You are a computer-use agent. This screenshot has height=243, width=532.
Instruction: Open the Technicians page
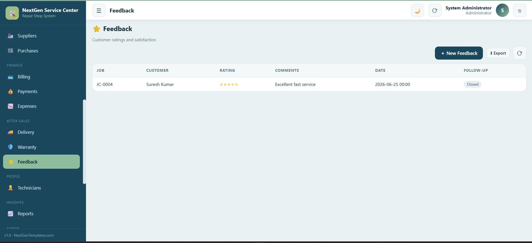pyautogui.click(x=41, y=188)
